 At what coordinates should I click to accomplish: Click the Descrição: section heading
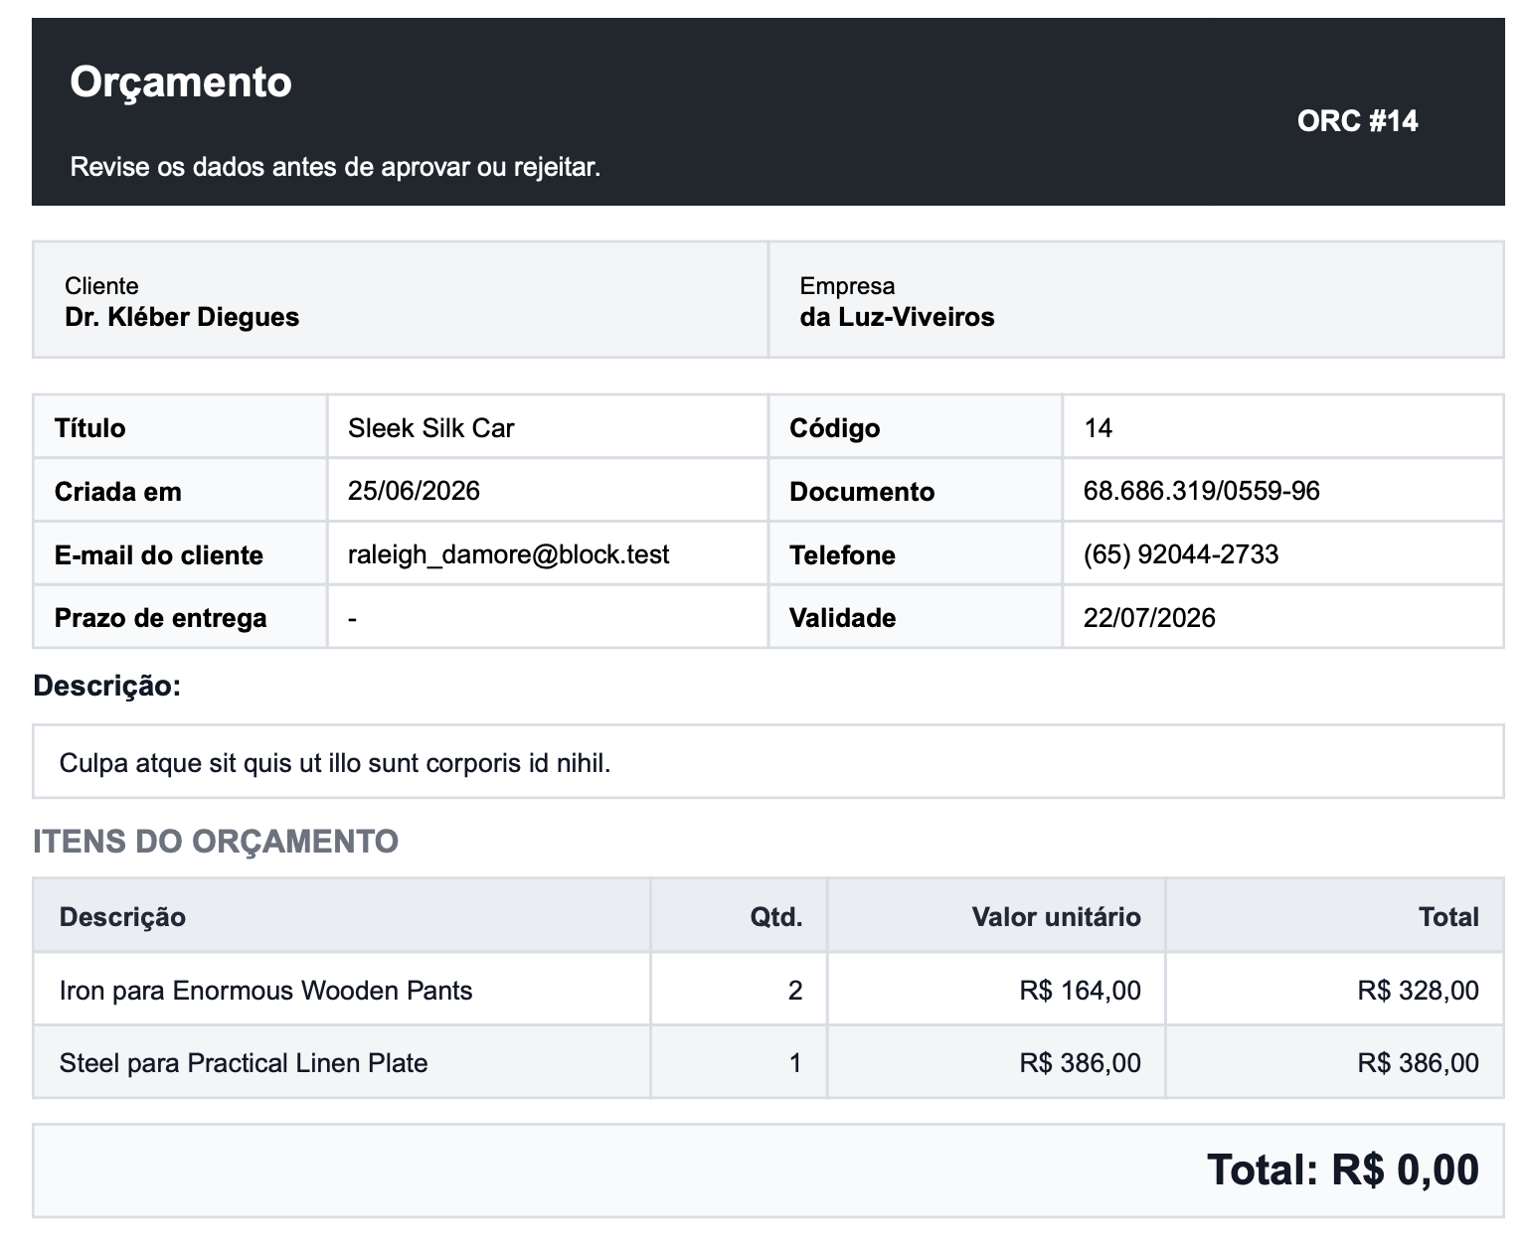[x=107, y=686]
